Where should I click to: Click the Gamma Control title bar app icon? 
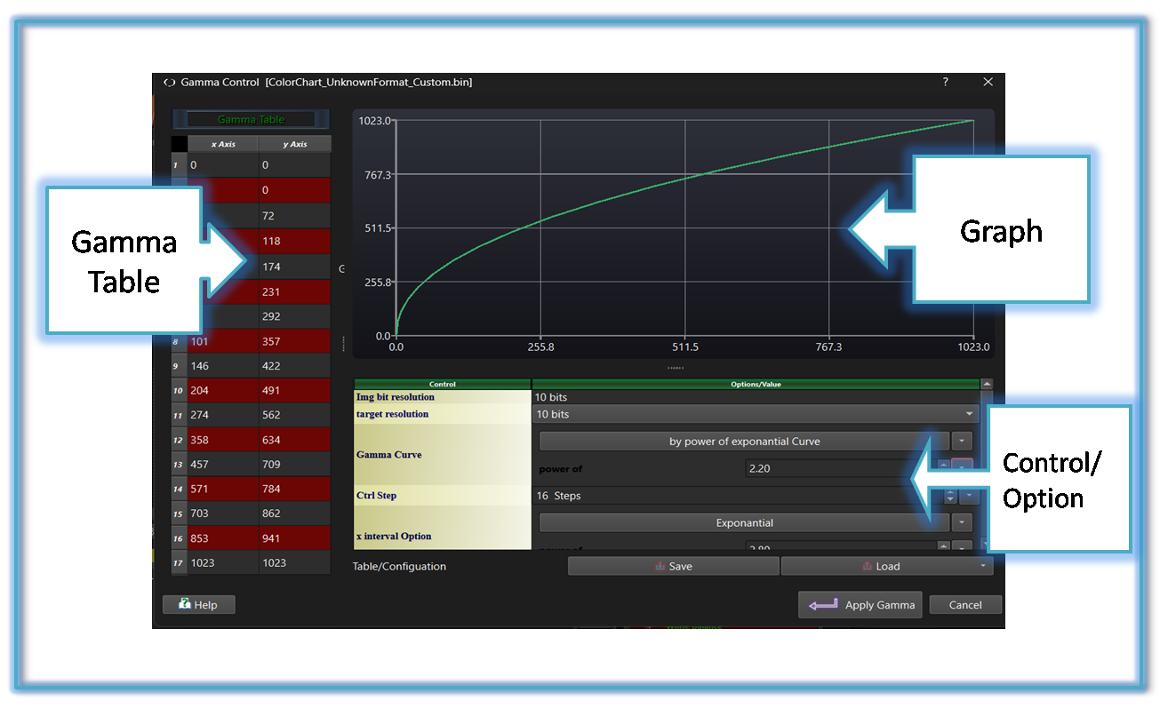tap(169, 82)
